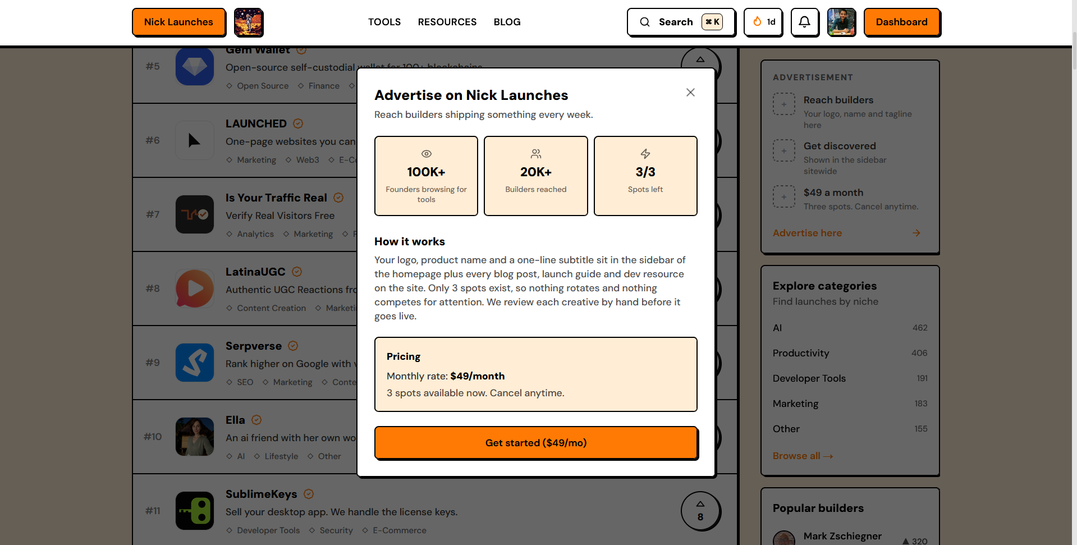Follow the Advertise here link
This screenshot has width=1077, height=545.
point(807,233)
